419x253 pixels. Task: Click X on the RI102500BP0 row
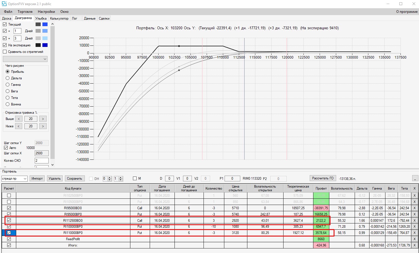pyautogui.click(x=414, y=196)
